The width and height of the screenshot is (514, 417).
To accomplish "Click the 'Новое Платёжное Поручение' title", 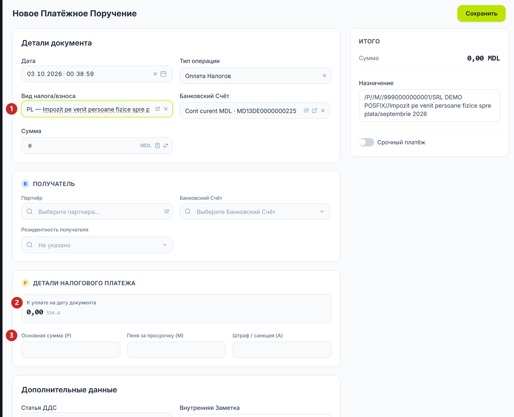I will 75,13.
